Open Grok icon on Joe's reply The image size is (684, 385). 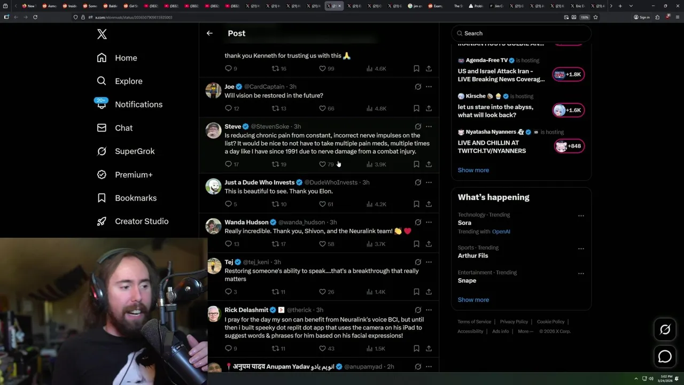click(x=418, y=87)
